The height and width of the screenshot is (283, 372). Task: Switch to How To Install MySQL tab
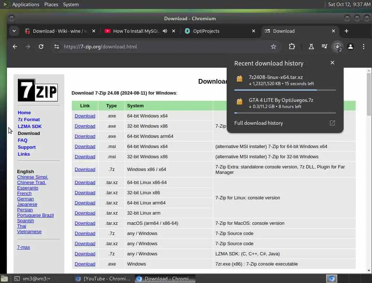[x=135, y=31]
